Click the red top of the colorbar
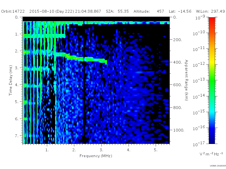The height and width of the screenshot is (169, 226). [212, 19]
